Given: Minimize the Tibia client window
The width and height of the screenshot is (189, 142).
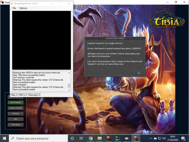Looking at the screenshot, I should (x=167, y=2).
